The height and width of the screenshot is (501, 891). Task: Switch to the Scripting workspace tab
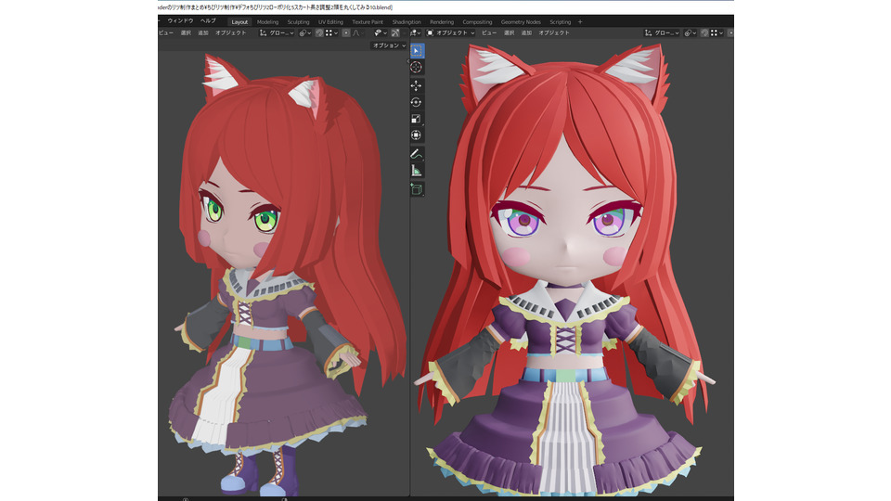[x=561, y=21]
